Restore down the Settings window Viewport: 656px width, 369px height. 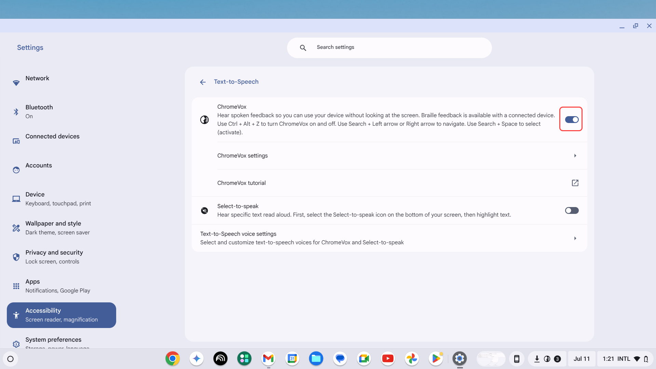[x=635, y=26]
